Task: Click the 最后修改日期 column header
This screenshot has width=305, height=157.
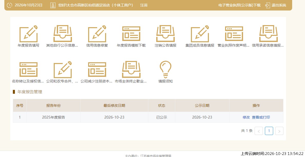Action: (114, 106)
